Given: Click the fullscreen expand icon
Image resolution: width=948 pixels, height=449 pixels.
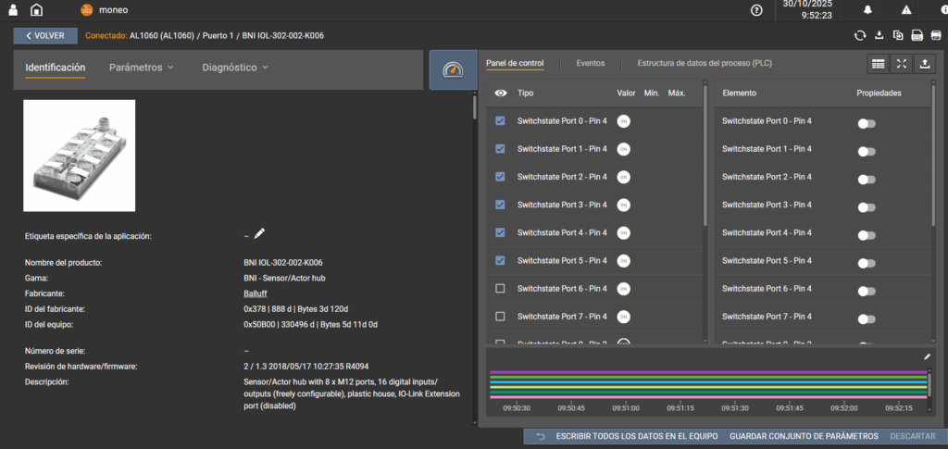Looking at the screenshot, I should pos(901,64).
